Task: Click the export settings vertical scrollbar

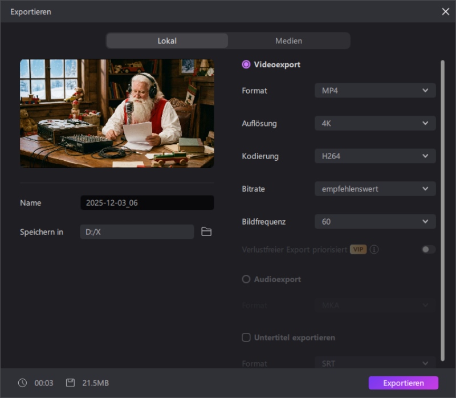Action: tap(442, 205)
